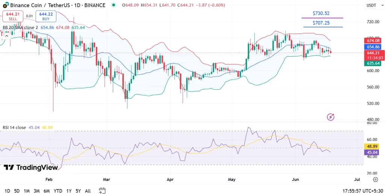Screen dimensions: 385x194
Task: Click the Jul label on time axis
Action: point(357,179)
